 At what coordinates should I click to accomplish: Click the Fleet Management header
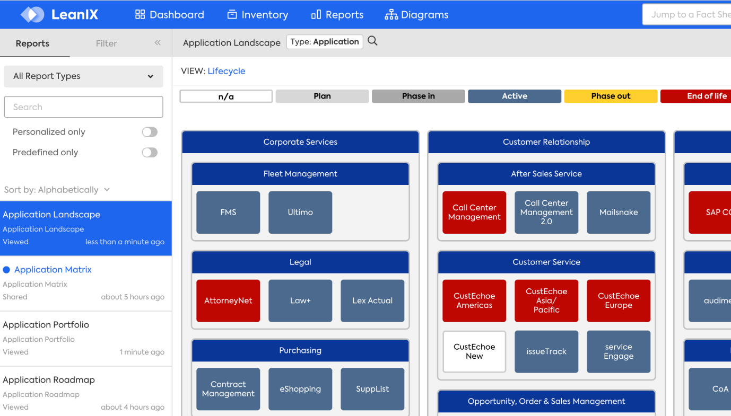pyautogui.click(x=300, y=174)
